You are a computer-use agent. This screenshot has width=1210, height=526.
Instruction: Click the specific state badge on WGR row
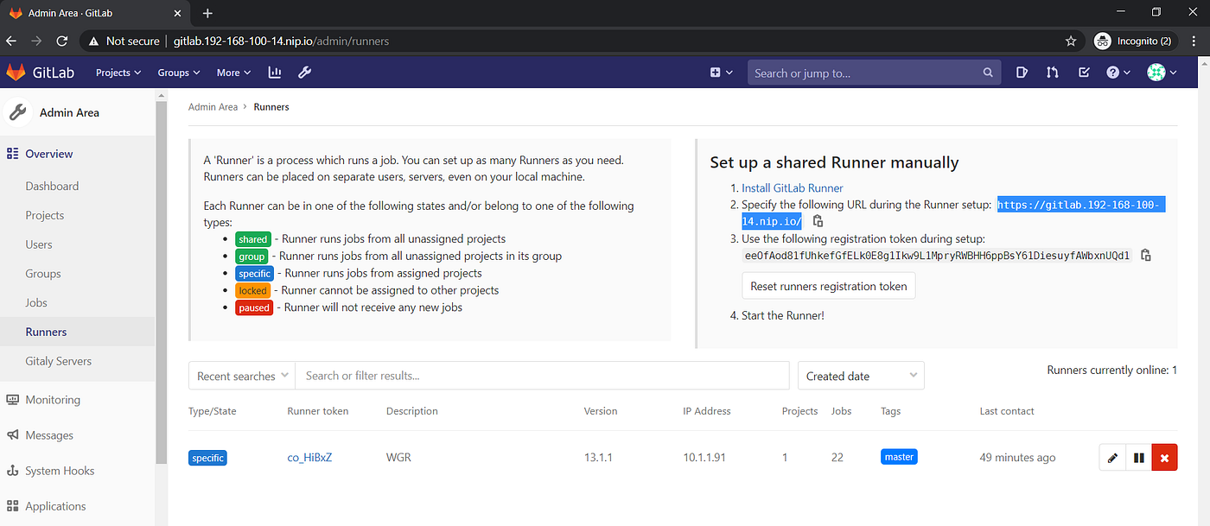[207, 457]
